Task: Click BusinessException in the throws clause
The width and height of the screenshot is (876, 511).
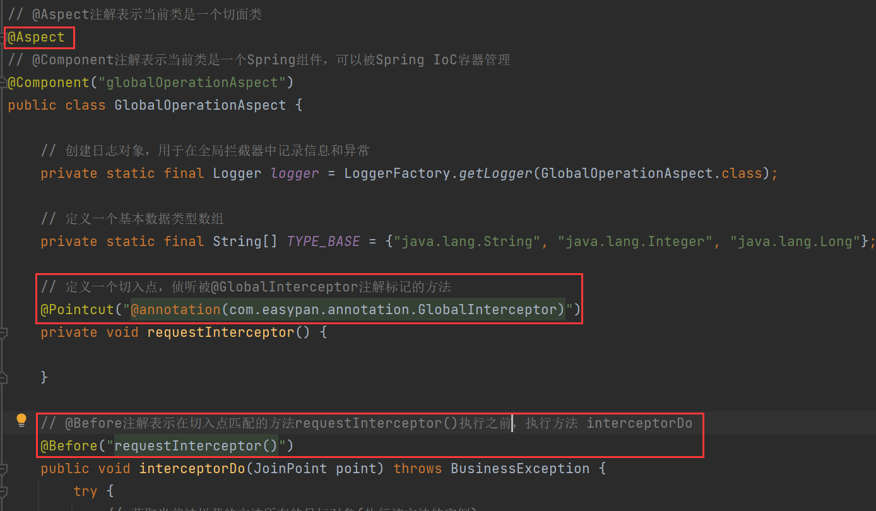Action: [x=520, y=469]
